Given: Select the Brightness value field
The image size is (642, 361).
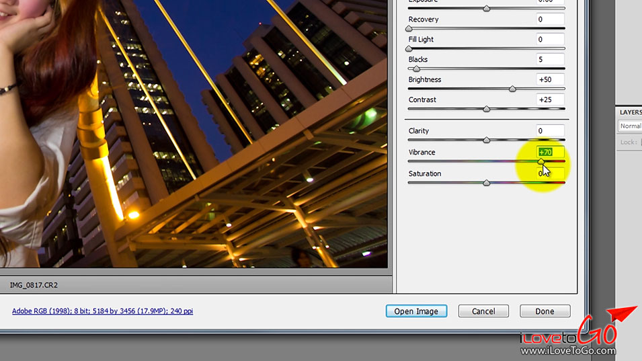Looking at the screenshot, I should tap(550, 79).
